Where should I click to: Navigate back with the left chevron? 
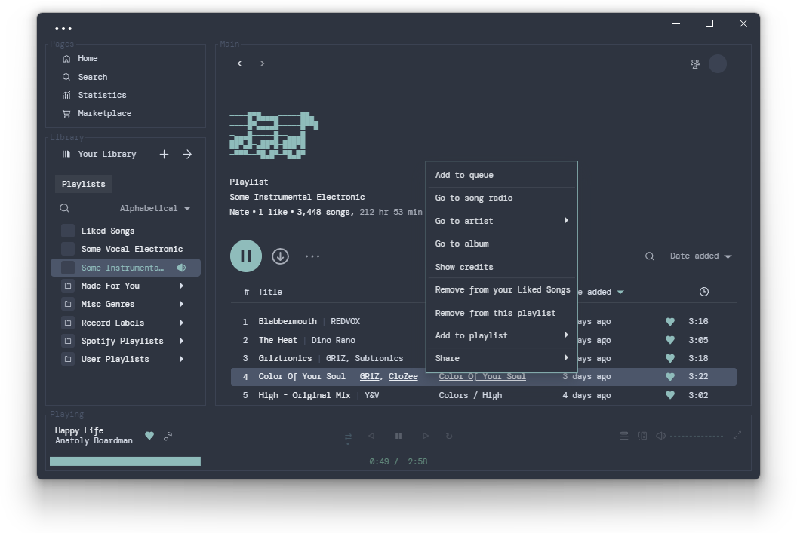[239, 63]
